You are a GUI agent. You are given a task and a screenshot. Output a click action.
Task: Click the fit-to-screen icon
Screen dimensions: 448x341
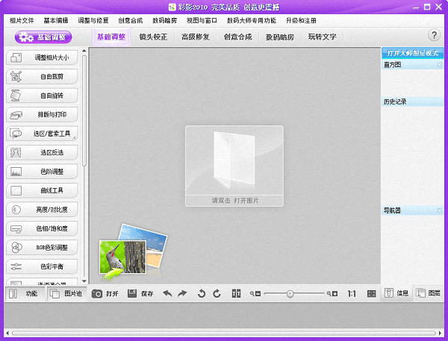[x=372, y=294]
